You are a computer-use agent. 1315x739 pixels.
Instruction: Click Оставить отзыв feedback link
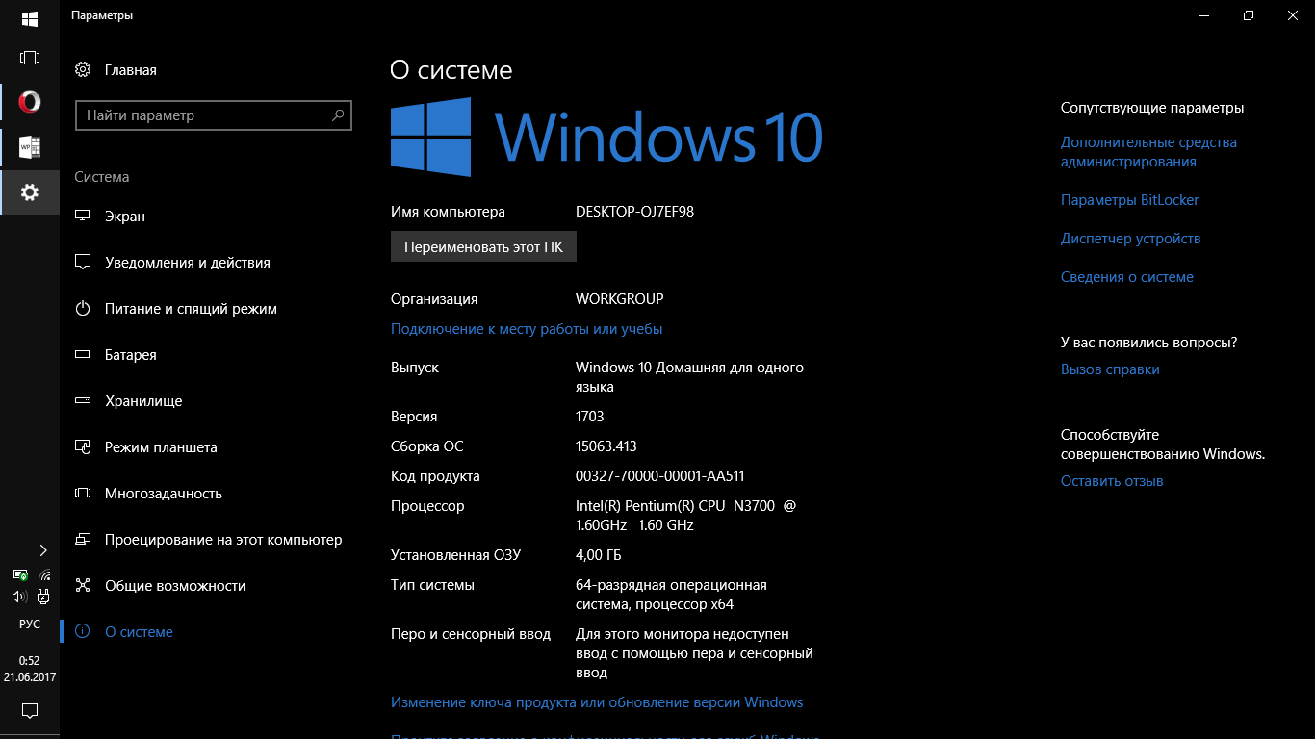1112,481
